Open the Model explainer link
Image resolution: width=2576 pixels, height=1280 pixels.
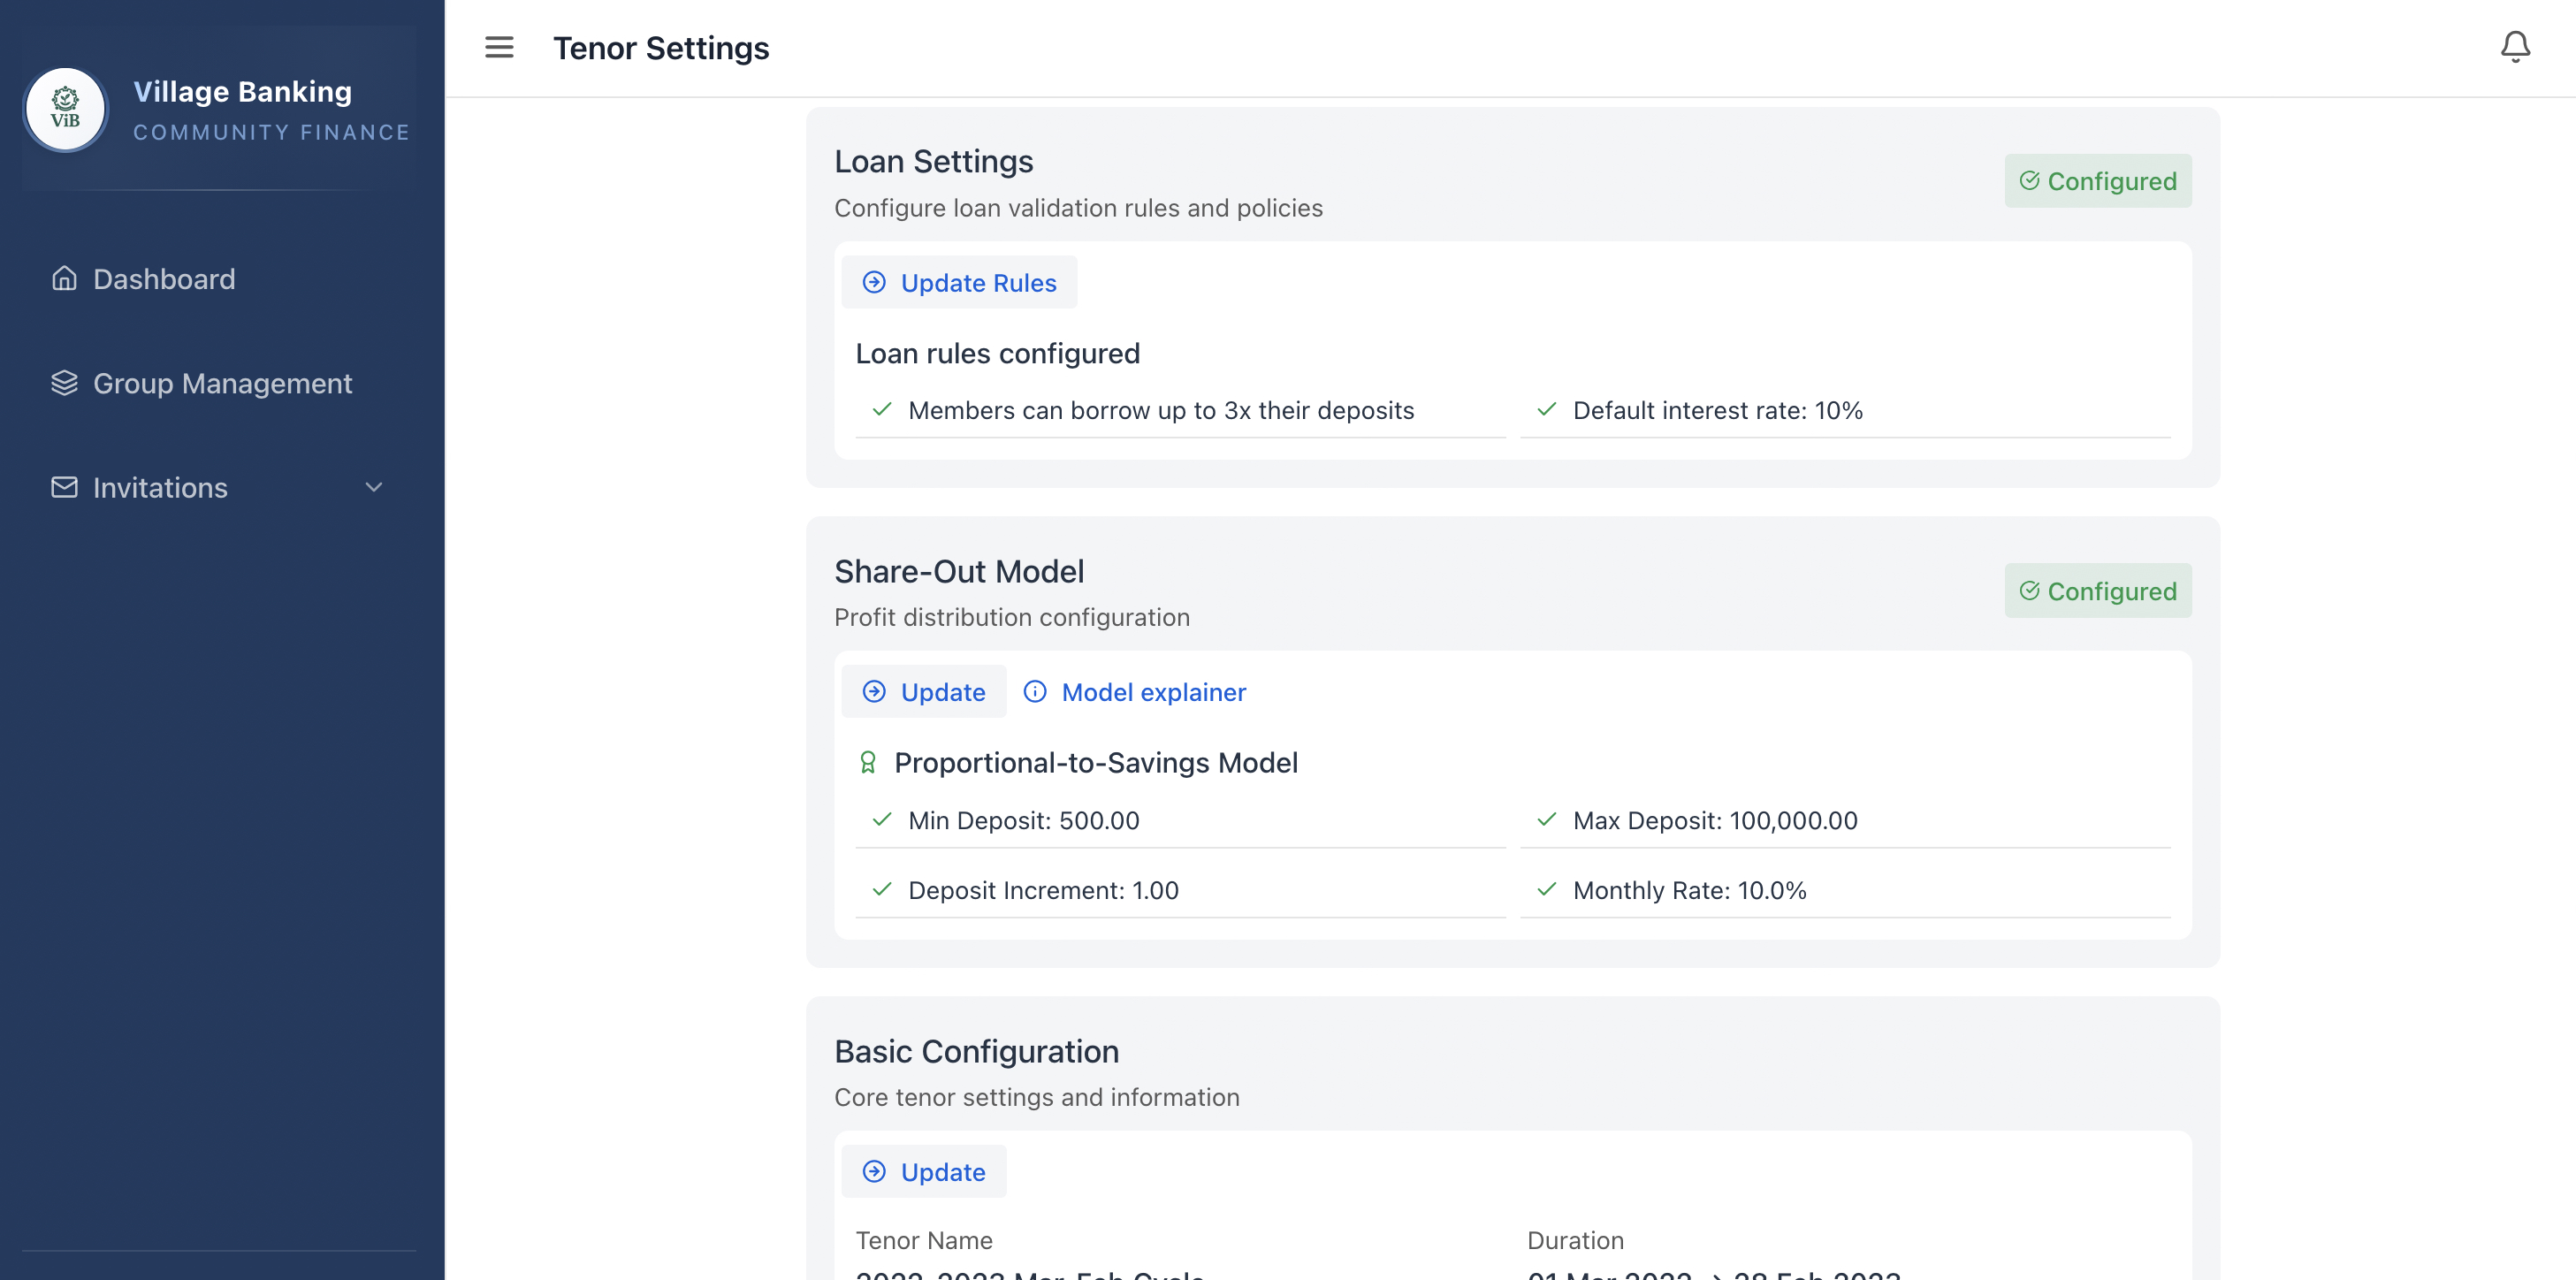(x=1154, y=691)
